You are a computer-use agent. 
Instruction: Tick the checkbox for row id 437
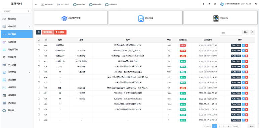click(39, 61)
